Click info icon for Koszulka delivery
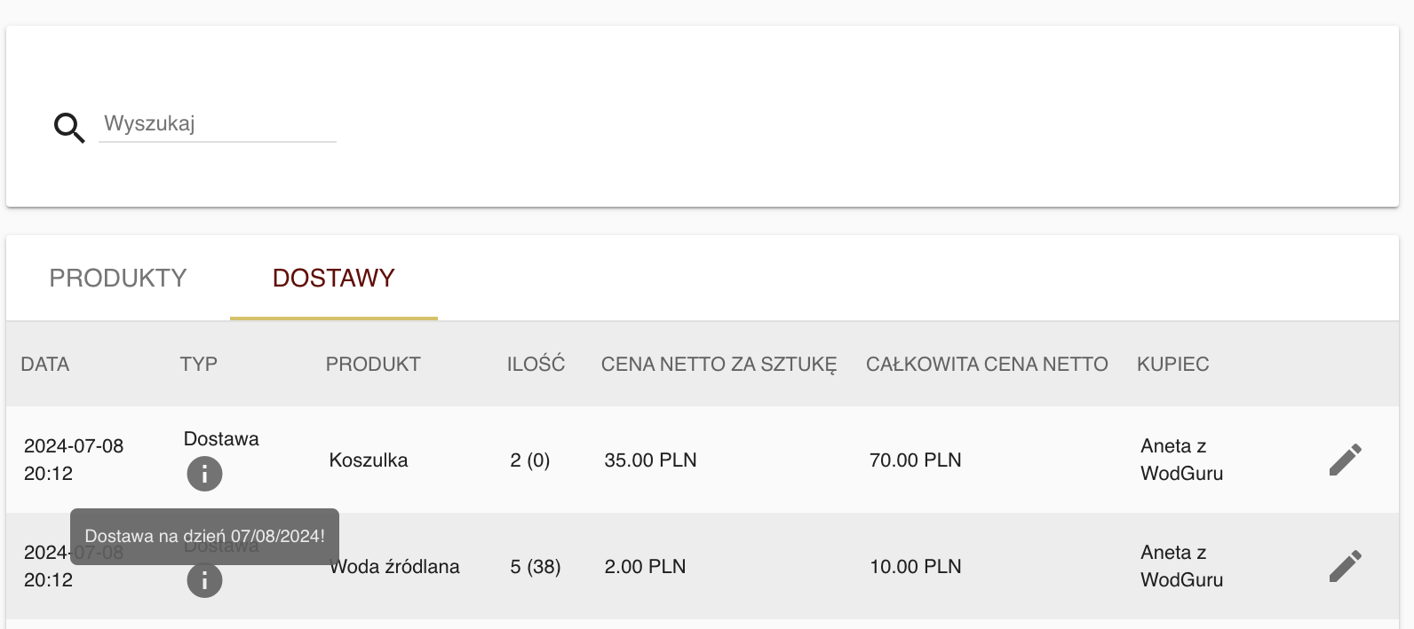The height and width of the screenshot is (629, 1414). click(204, 474)
